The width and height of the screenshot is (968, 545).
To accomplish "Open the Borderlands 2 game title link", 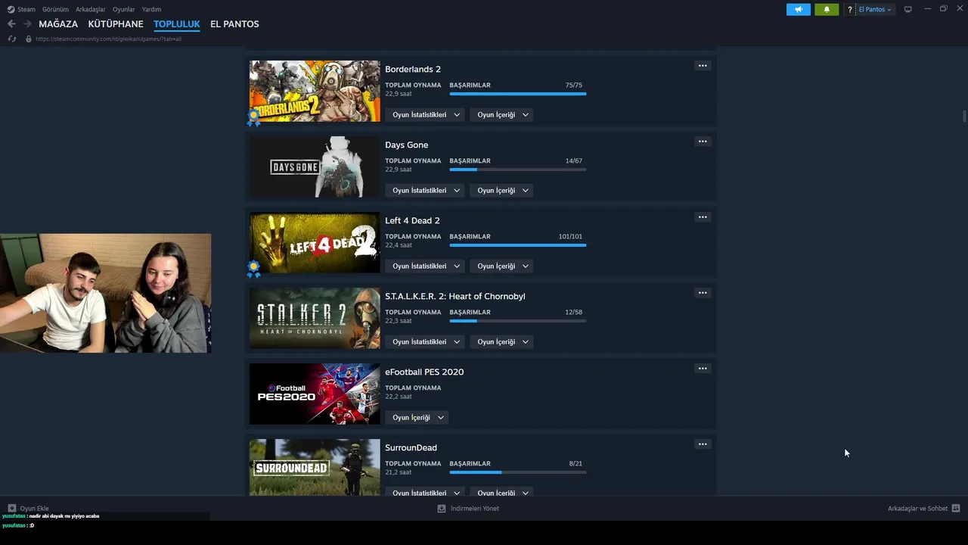I will (413, 69).
